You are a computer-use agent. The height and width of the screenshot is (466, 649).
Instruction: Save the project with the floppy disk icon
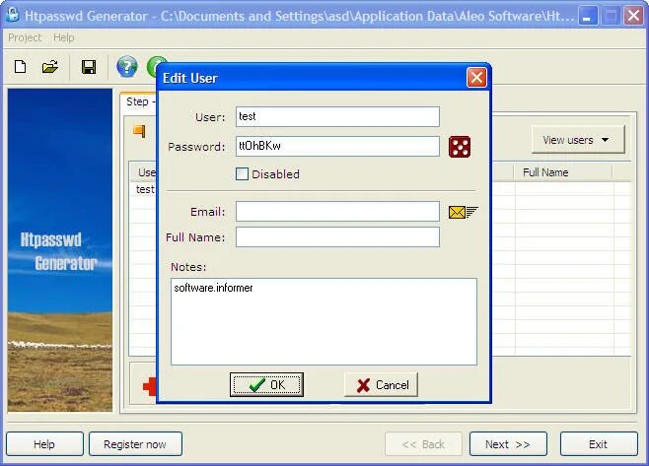pos(89,67)
